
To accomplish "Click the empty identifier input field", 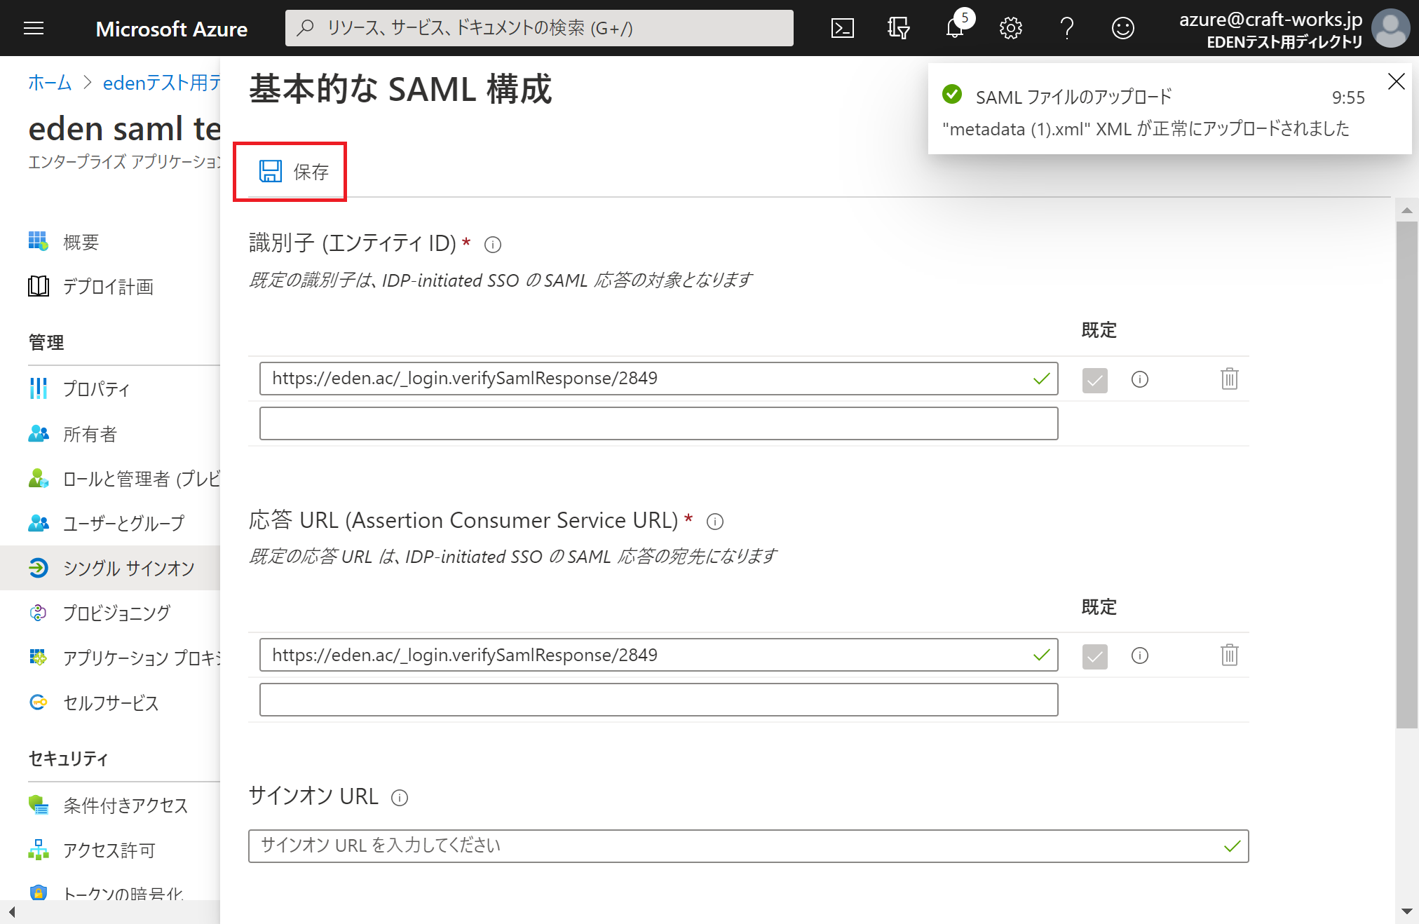I will [658, 423].
